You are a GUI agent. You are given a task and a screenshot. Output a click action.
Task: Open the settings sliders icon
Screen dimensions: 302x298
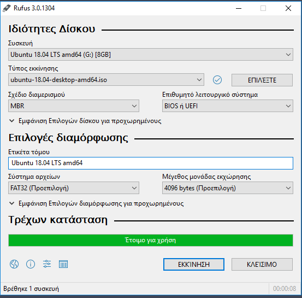tap(47, 264)
